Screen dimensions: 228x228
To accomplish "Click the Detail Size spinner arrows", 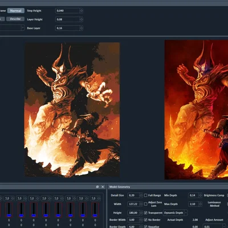I will click(x=141, y=196).
